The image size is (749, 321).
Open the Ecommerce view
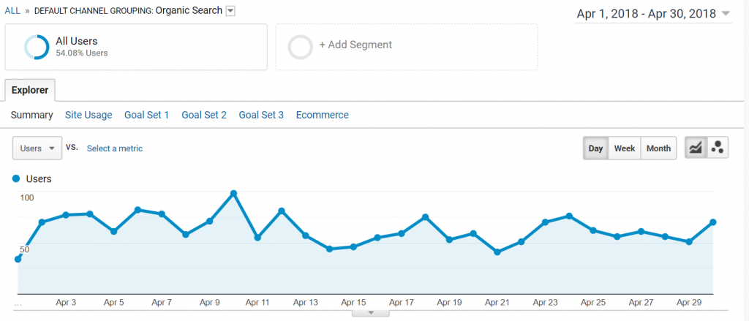click(x=323, y=115)
